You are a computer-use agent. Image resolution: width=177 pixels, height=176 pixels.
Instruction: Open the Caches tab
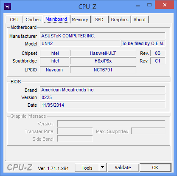click(33, 20)
